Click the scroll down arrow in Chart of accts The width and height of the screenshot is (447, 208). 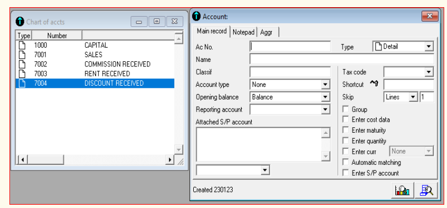179,149
